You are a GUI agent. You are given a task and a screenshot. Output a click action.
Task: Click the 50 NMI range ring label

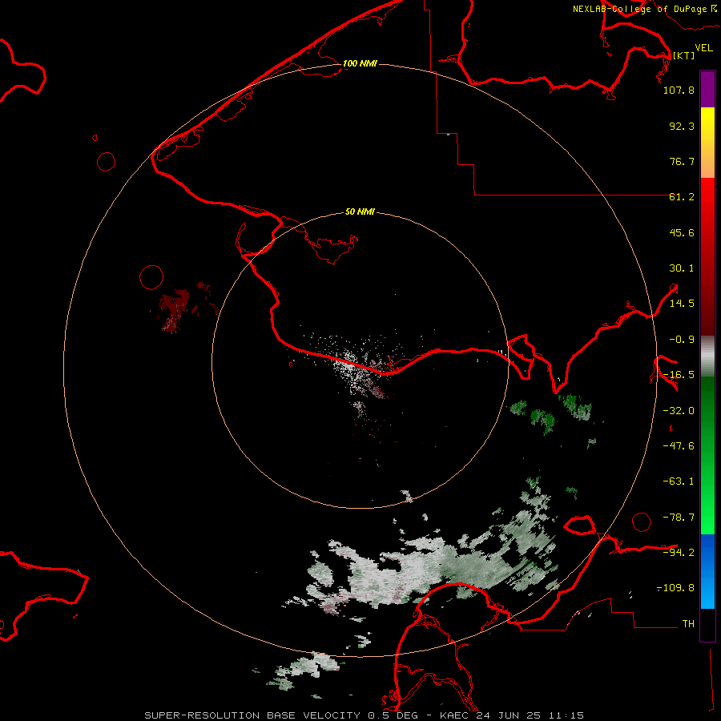pos(360,212)
